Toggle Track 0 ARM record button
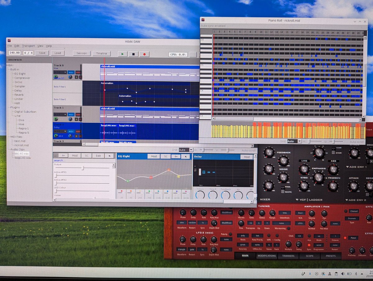The width and height of the screenshot is (373, 281). (78, 72)
